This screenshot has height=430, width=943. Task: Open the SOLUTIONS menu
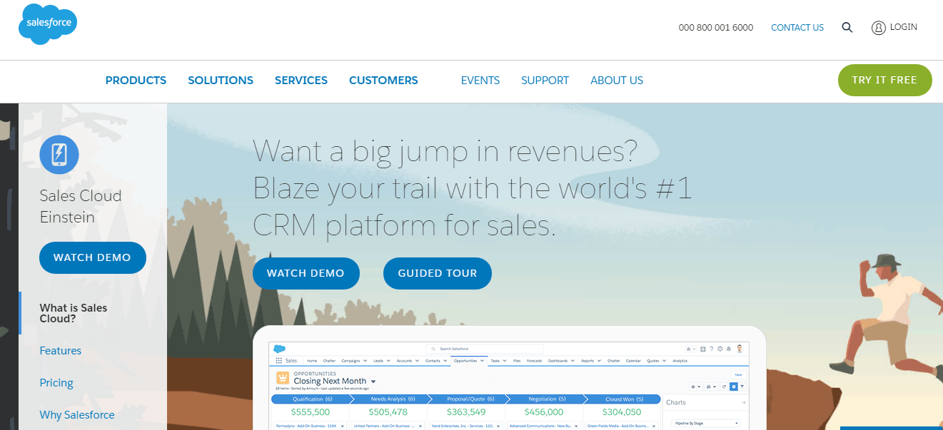[x=221, y=81]
